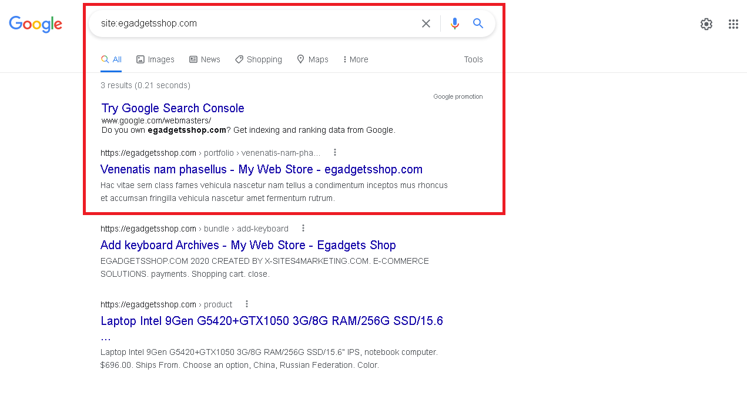
Task: Submit search with magnifier icon
Action: point(478,24)
